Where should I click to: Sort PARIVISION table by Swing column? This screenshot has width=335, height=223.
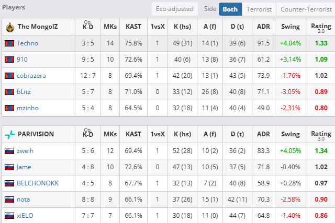[291, 134]
